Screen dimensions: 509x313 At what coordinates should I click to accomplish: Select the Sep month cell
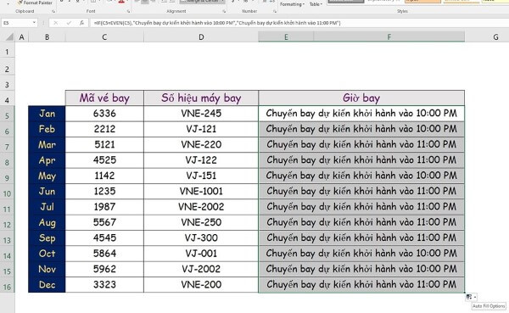(x=47, y=238)
